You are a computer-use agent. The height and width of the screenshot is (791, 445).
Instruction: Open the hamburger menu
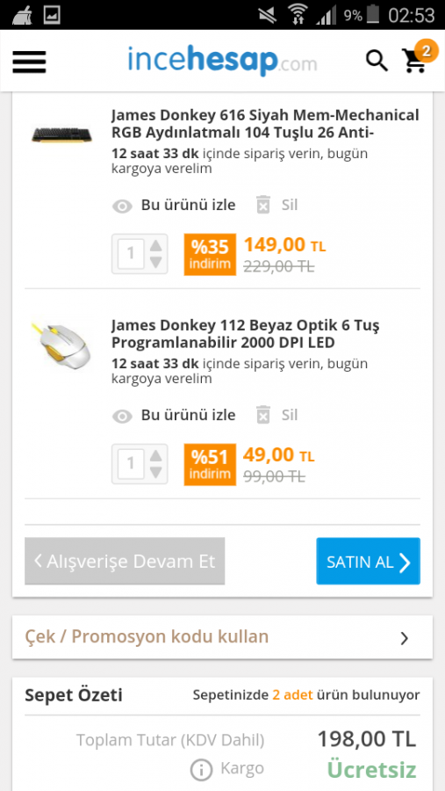(x=29, y=62)
